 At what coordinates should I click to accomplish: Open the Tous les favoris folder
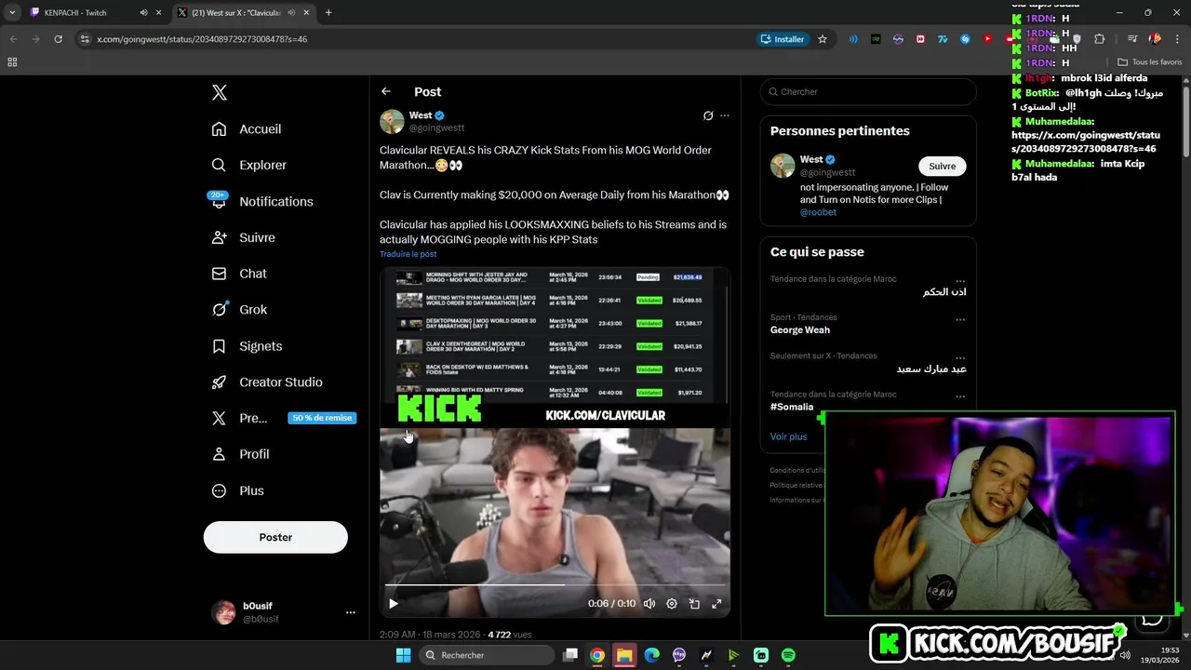(1150, 62)
